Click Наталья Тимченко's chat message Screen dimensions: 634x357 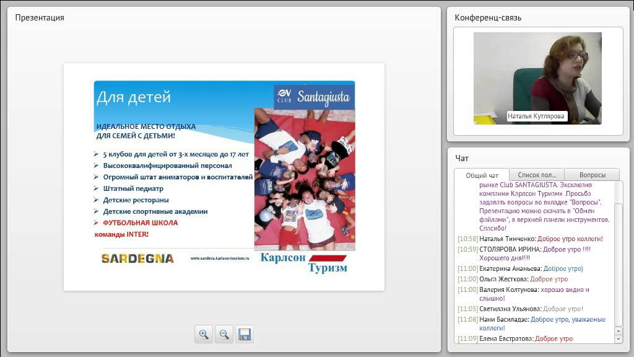[x=530, y=239]
